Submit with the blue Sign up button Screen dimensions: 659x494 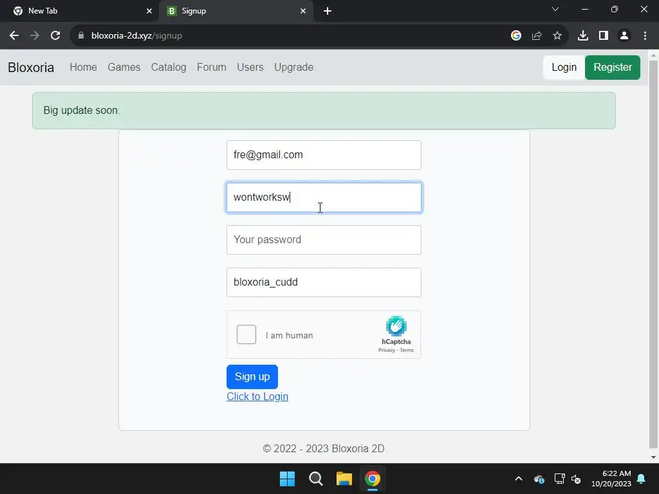252,377
